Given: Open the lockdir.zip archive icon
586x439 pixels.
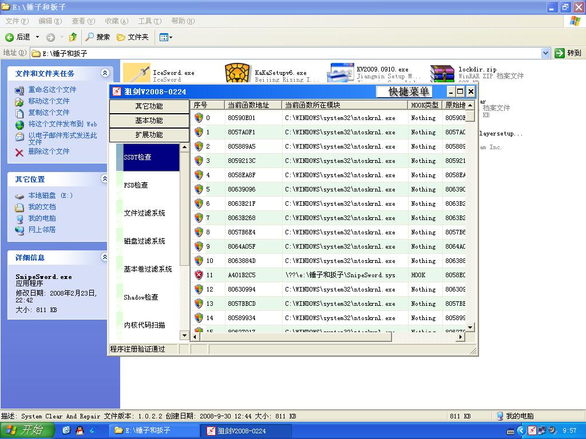Looking at the screenshot, I should pos(442,74).
